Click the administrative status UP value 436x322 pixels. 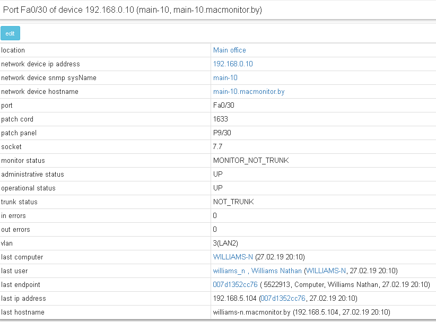tap(218, 175)
